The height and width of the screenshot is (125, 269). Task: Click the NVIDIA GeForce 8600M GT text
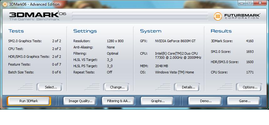(x=175, y=41)
